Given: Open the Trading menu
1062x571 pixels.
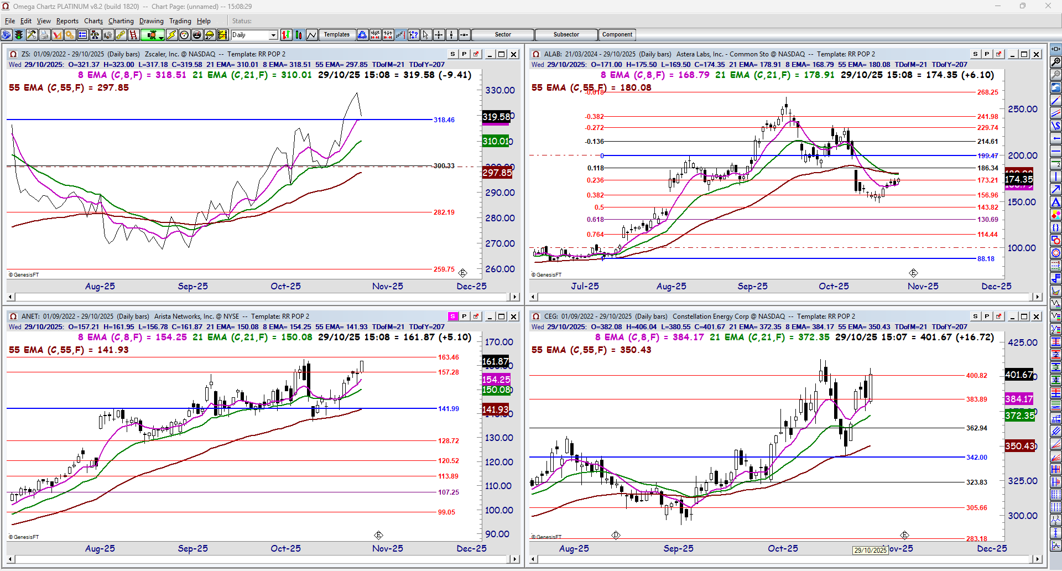Looking at the screenshot, I should (x=180, y=21).
